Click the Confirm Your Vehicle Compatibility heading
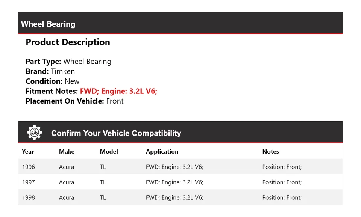This screenshot has height=217, width=361. (116, 133)
